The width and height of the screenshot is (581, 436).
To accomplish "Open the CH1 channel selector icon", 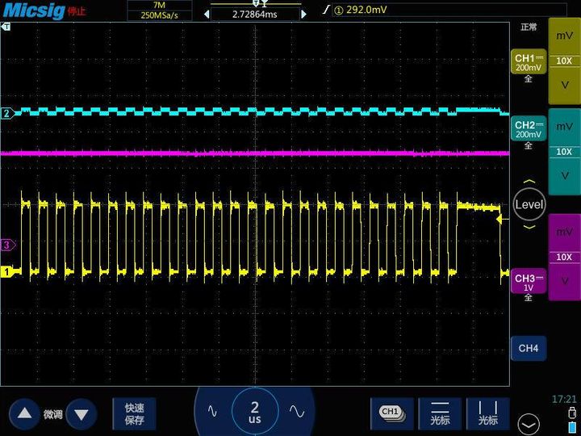I will point(391,413).
